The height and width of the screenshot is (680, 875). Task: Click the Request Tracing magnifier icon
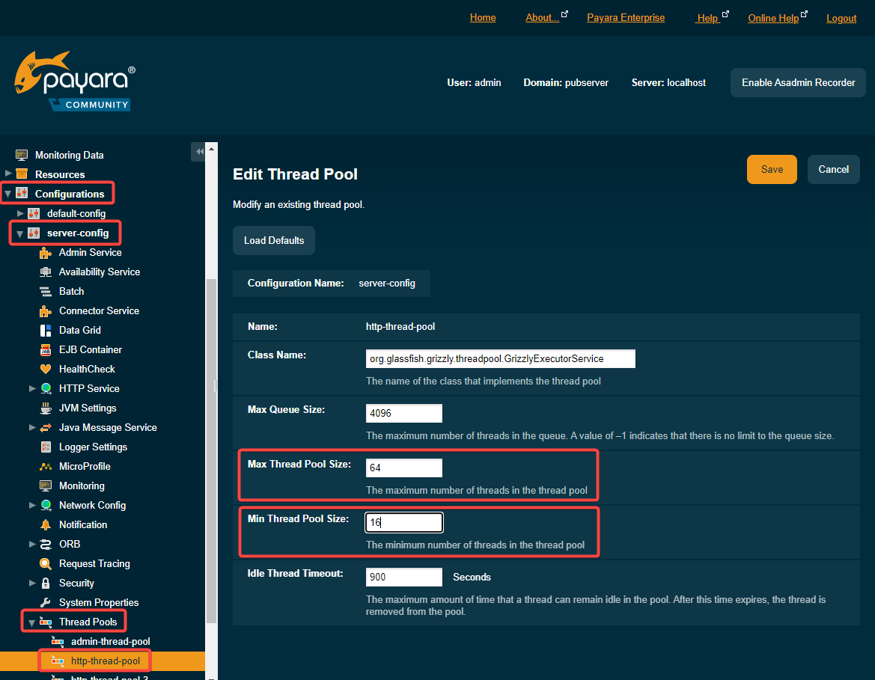[45, 563]
